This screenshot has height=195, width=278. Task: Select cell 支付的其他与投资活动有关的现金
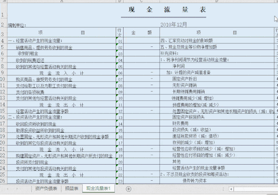61,168
